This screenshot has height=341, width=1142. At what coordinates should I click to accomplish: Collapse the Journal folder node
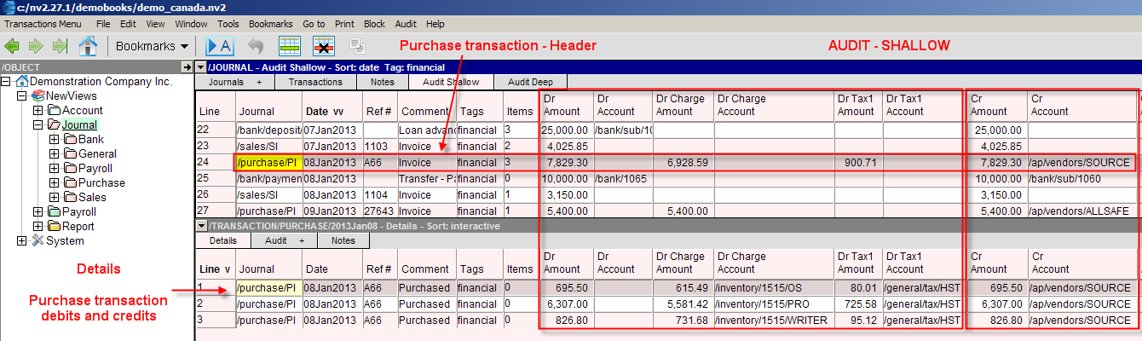37,125
